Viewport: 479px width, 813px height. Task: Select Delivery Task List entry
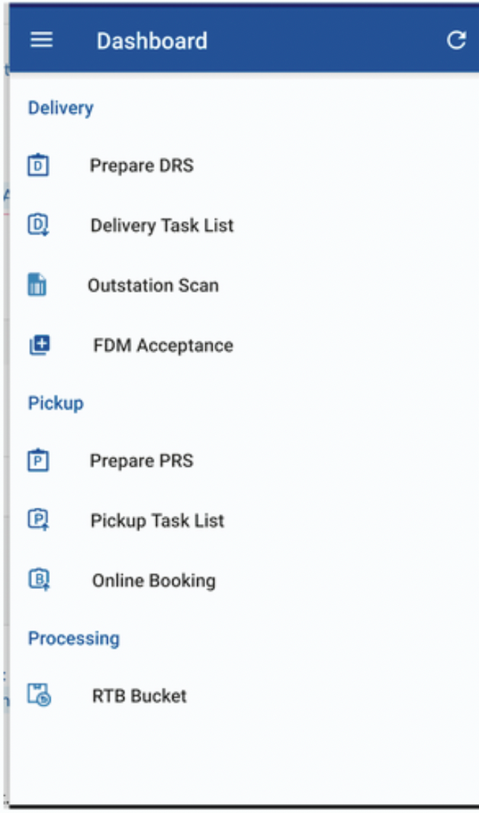pos(162,225)
